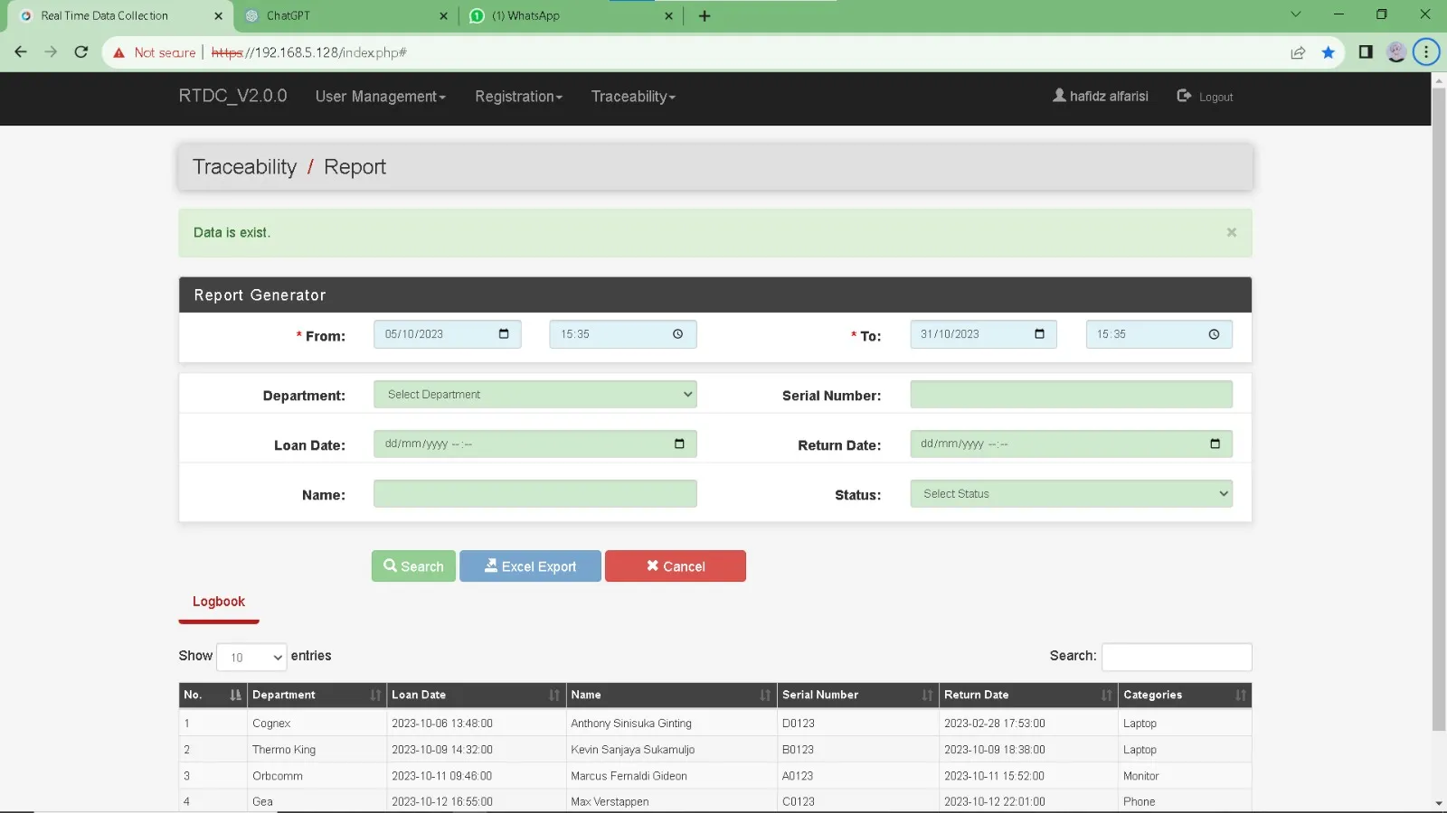
Task: Click the Cancel button
Action: click(x=675, y=565)
